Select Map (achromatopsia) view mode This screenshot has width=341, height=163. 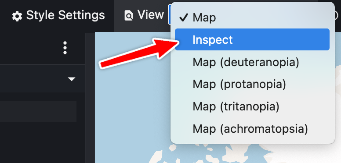pos(252,129)
